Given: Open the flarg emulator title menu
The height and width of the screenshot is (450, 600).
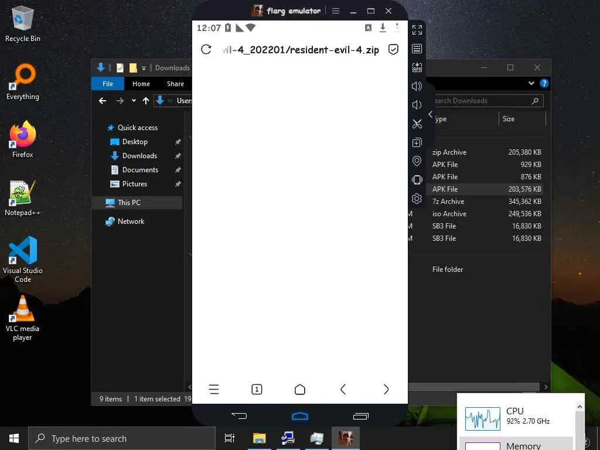Looking at the screenshot, I should 336,11.
